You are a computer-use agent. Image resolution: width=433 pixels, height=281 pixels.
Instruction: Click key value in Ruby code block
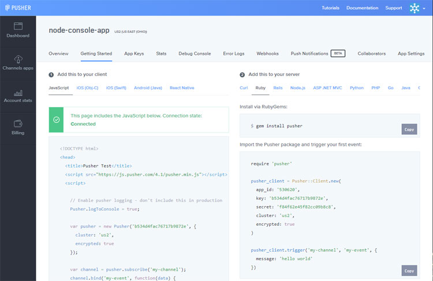(x=297, y=198)
